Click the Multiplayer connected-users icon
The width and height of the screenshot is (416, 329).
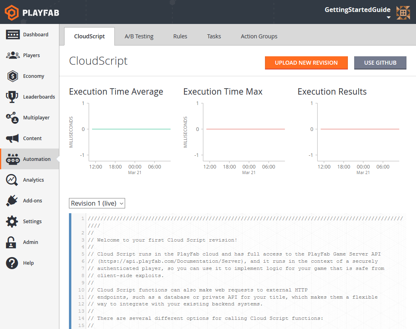(13, 118)
